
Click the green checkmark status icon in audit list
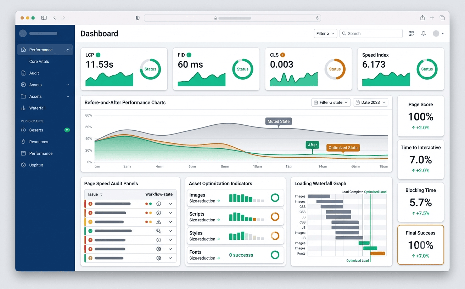(x=90, y=231)
